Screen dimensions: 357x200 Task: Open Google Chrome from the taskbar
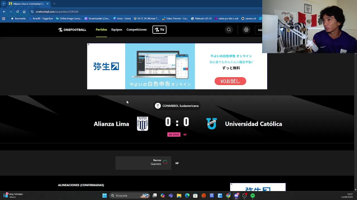[228, 196]
